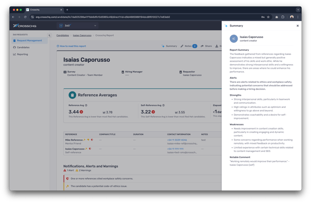This screenshot has height=203, width=311.
Task: Open Request Management in sidebar
Action: (29, 40)
